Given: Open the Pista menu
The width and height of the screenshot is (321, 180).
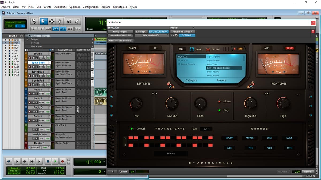Looking at the screenshot, I should click(x=31, y=7).
